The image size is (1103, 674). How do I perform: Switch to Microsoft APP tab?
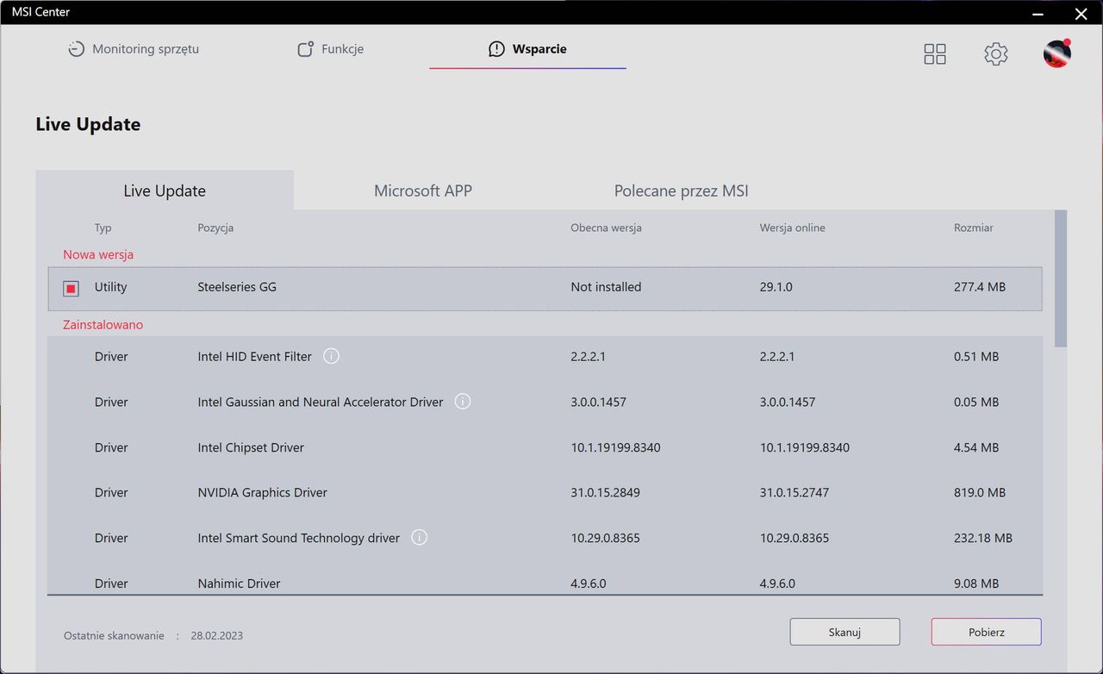pyautogui.click(x=423, y=190)
